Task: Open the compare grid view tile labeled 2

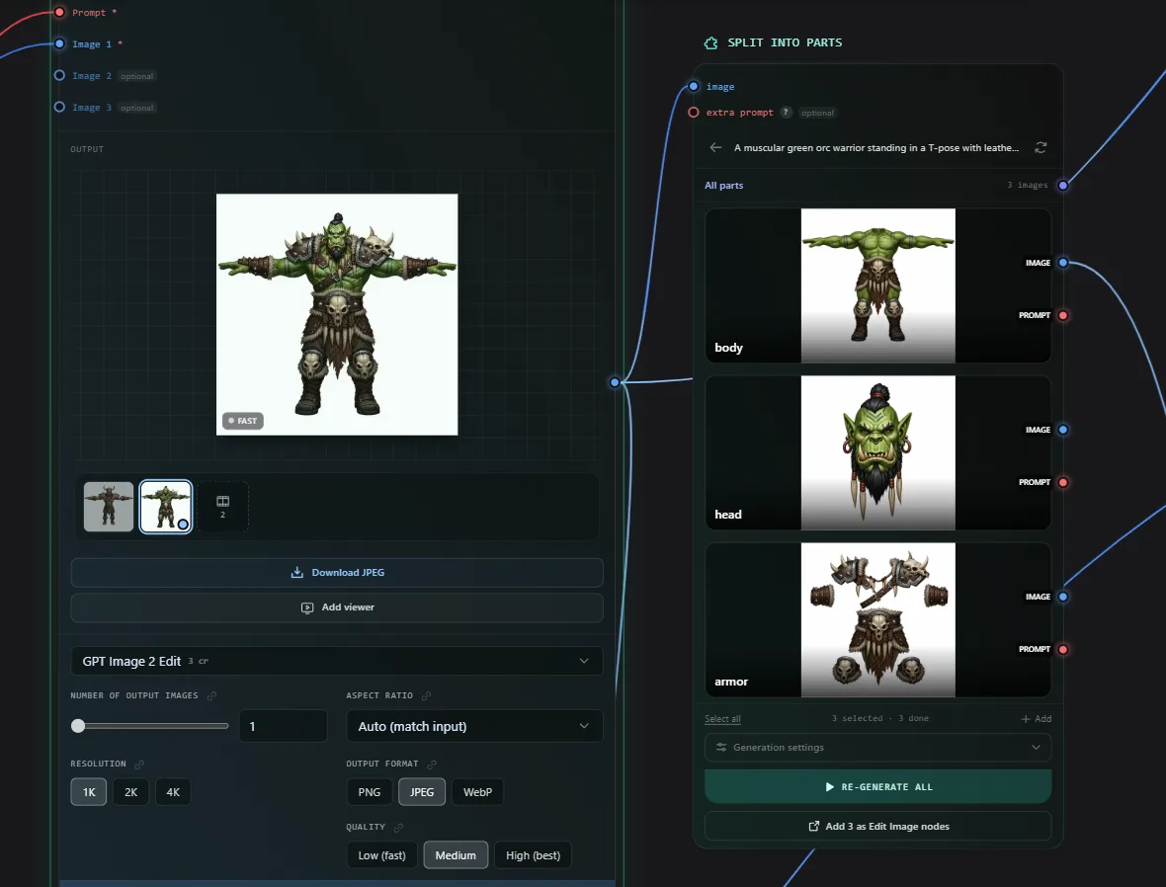Action: pos(222,507)
